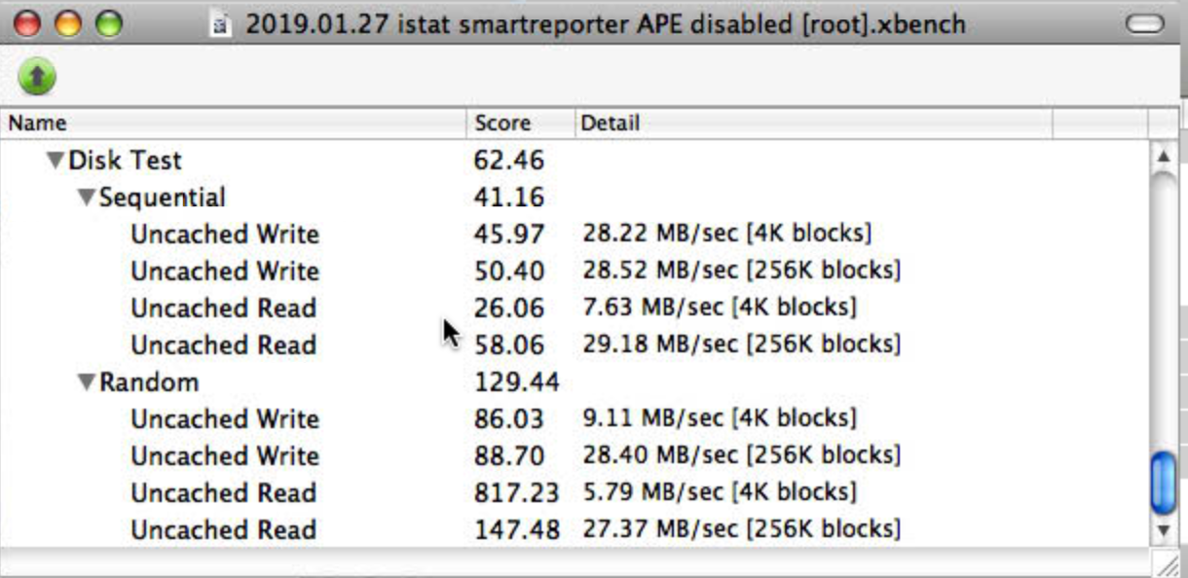Collapse the Disk Test disclosure triangle
This screenshot has height=578, width=1188.
coord(56,161)
